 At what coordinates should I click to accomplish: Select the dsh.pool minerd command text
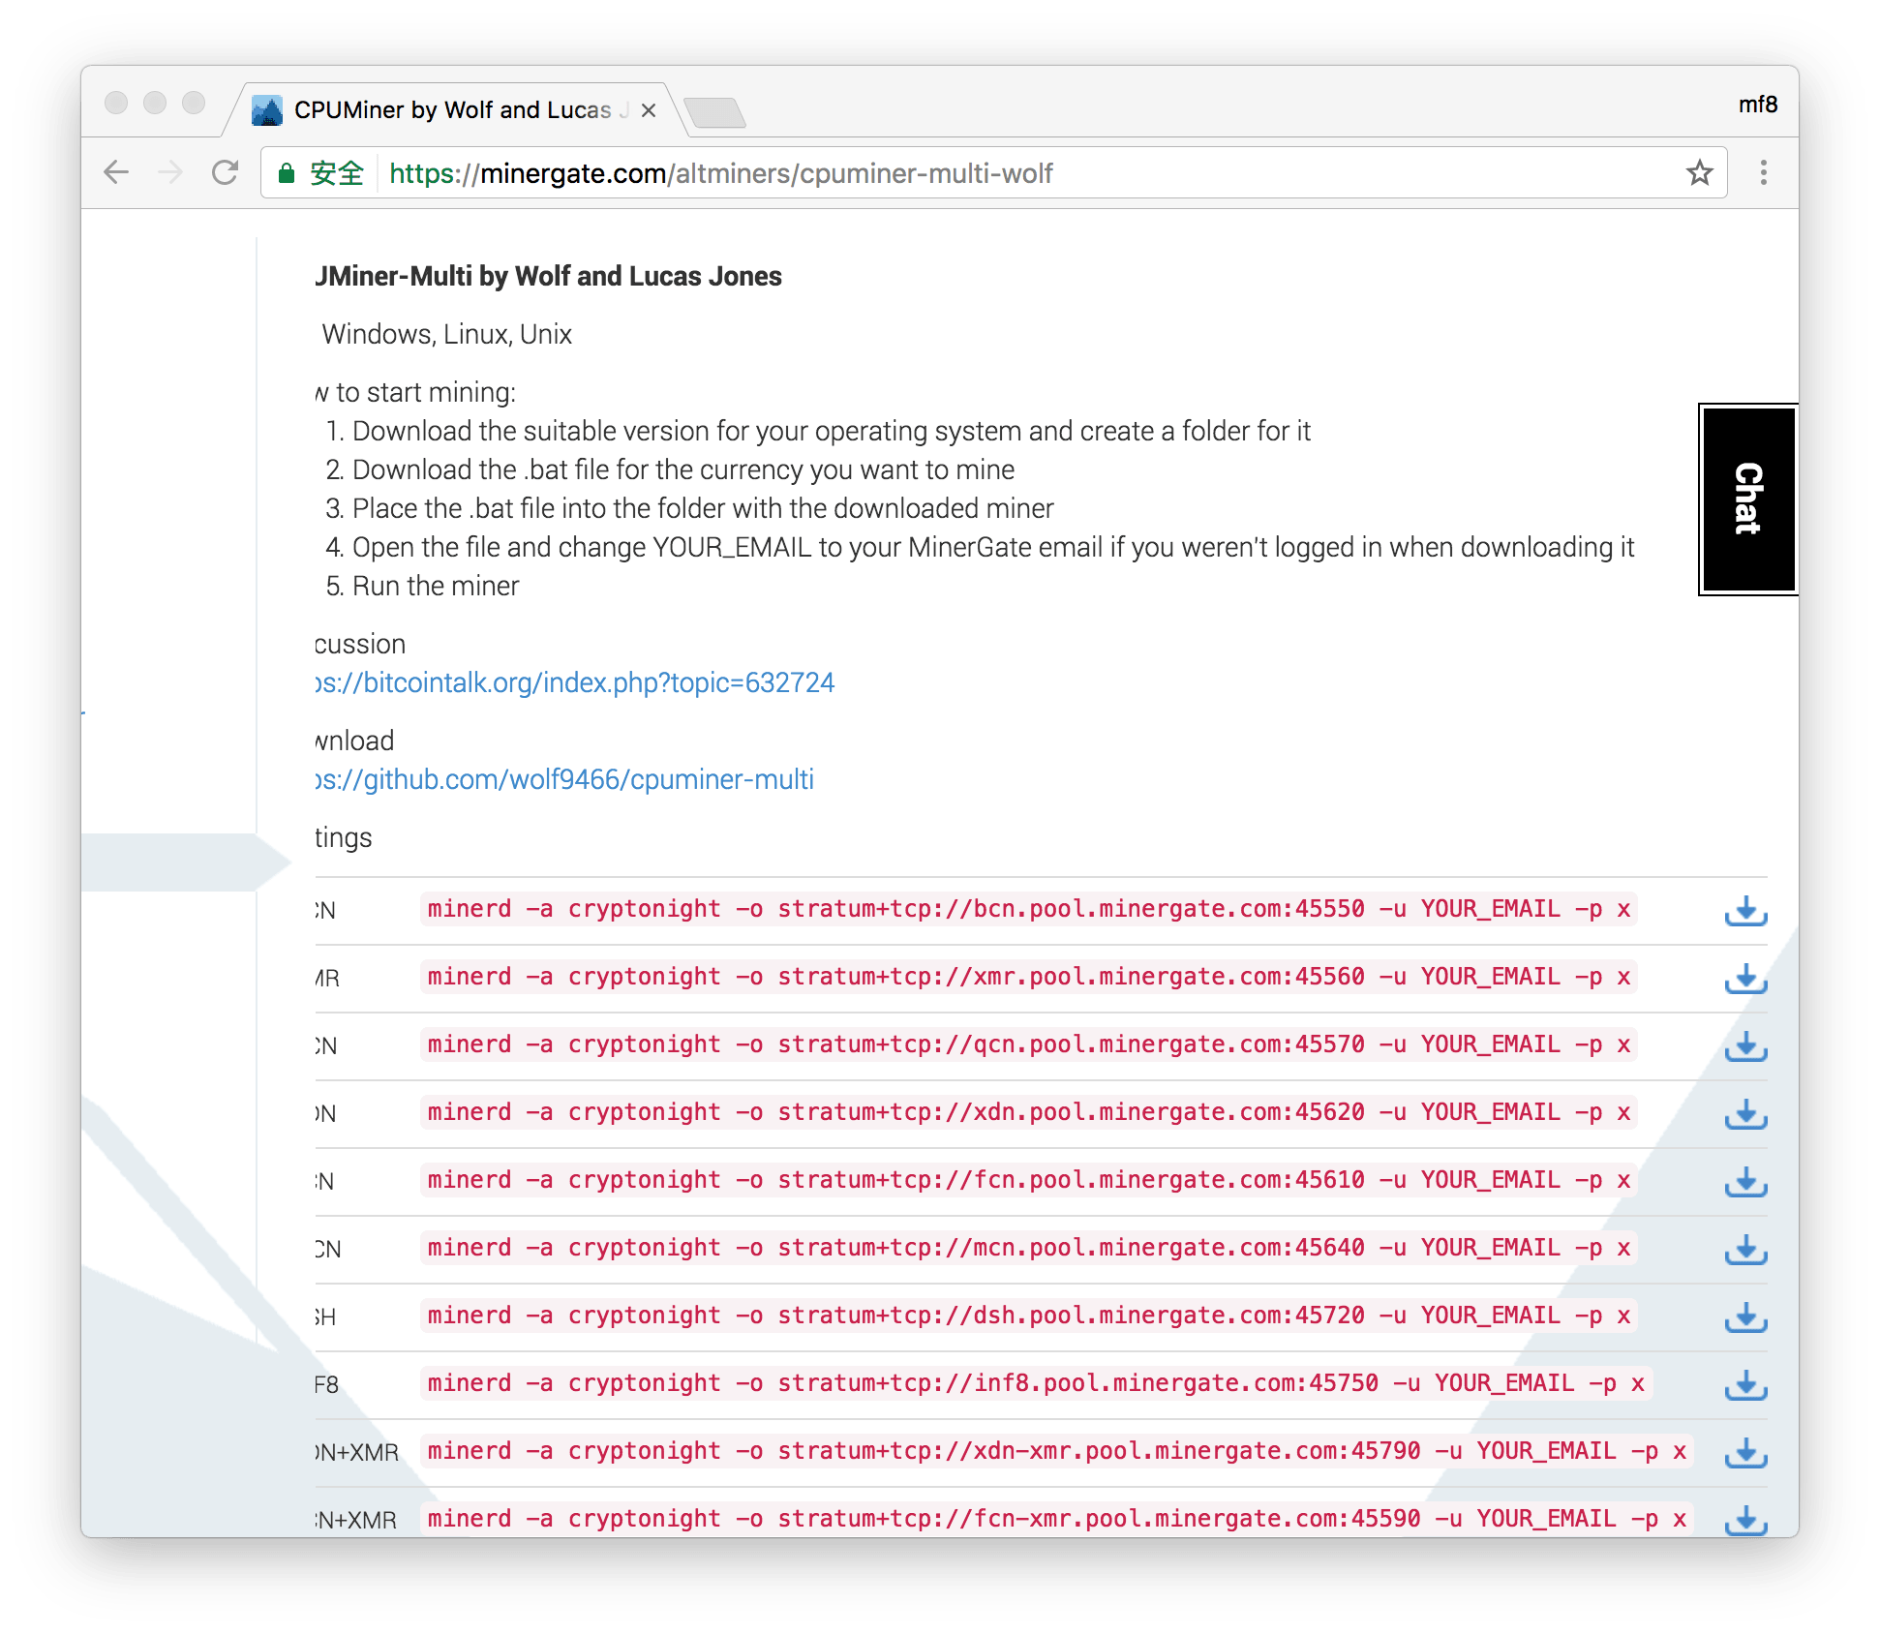[1028, 1316]
